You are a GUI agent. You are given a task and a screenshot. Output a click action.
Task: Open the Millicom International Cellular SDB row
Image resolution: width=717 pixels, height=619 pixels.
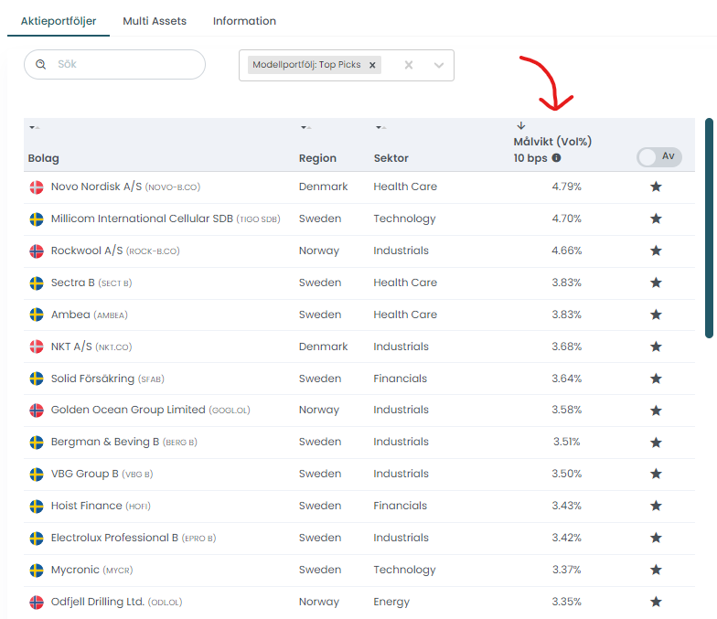tap(142, 219)
